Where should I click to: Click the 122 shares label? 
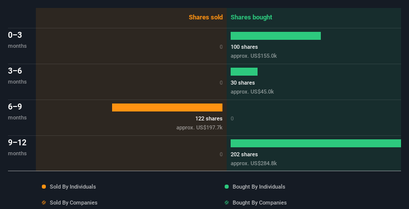pyautogui.click(x=209, y=118)
